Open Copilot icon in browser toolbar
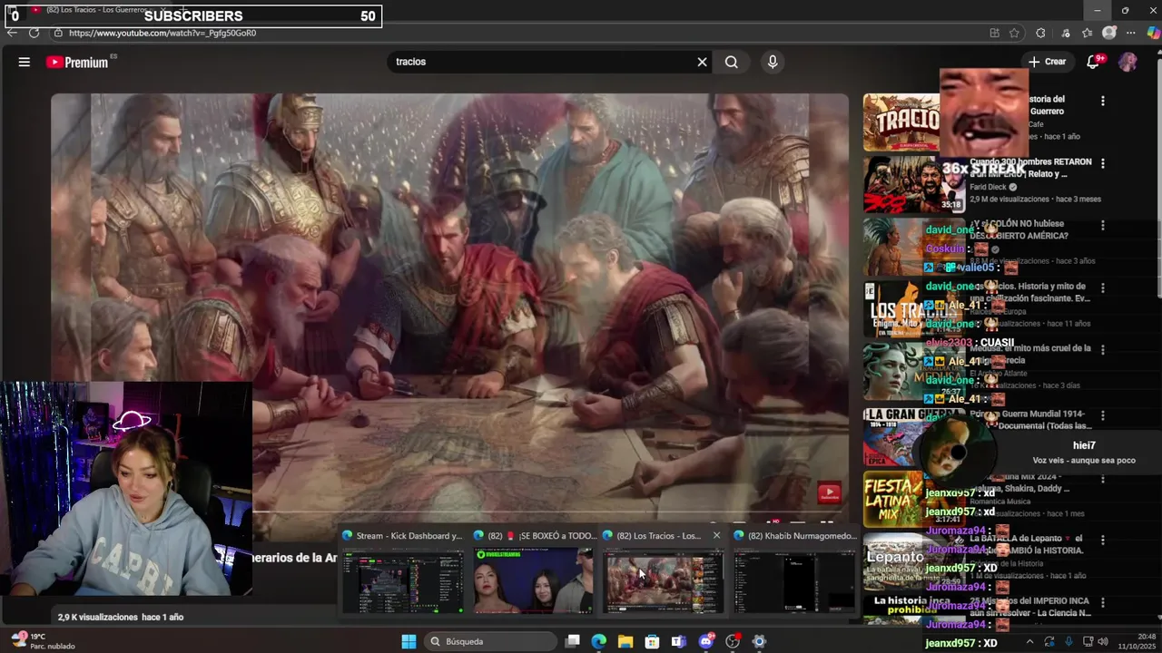Image resolution: width=1162 pixels, height=653 pixels. 1152,33
